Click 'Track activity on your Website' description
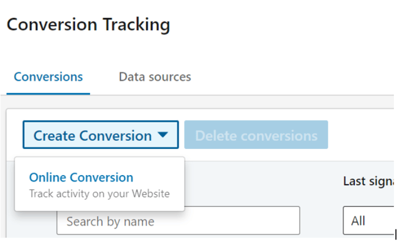 point(99,193)
